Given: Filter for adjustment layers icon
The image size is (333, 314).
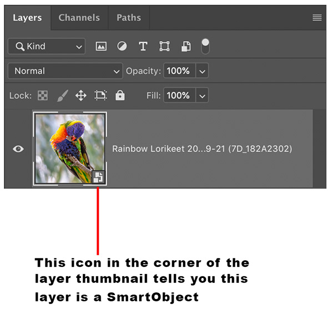Looking at the screenshot, I should (x=122, y=46).
